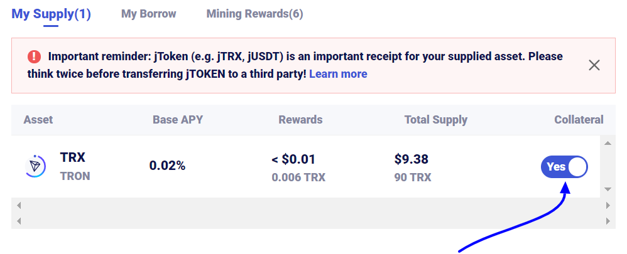Click the upper horizontal scrollbar track

coord(313,206)
